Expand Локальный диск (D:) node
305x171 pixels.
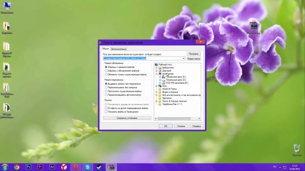[x=160, y=80]
